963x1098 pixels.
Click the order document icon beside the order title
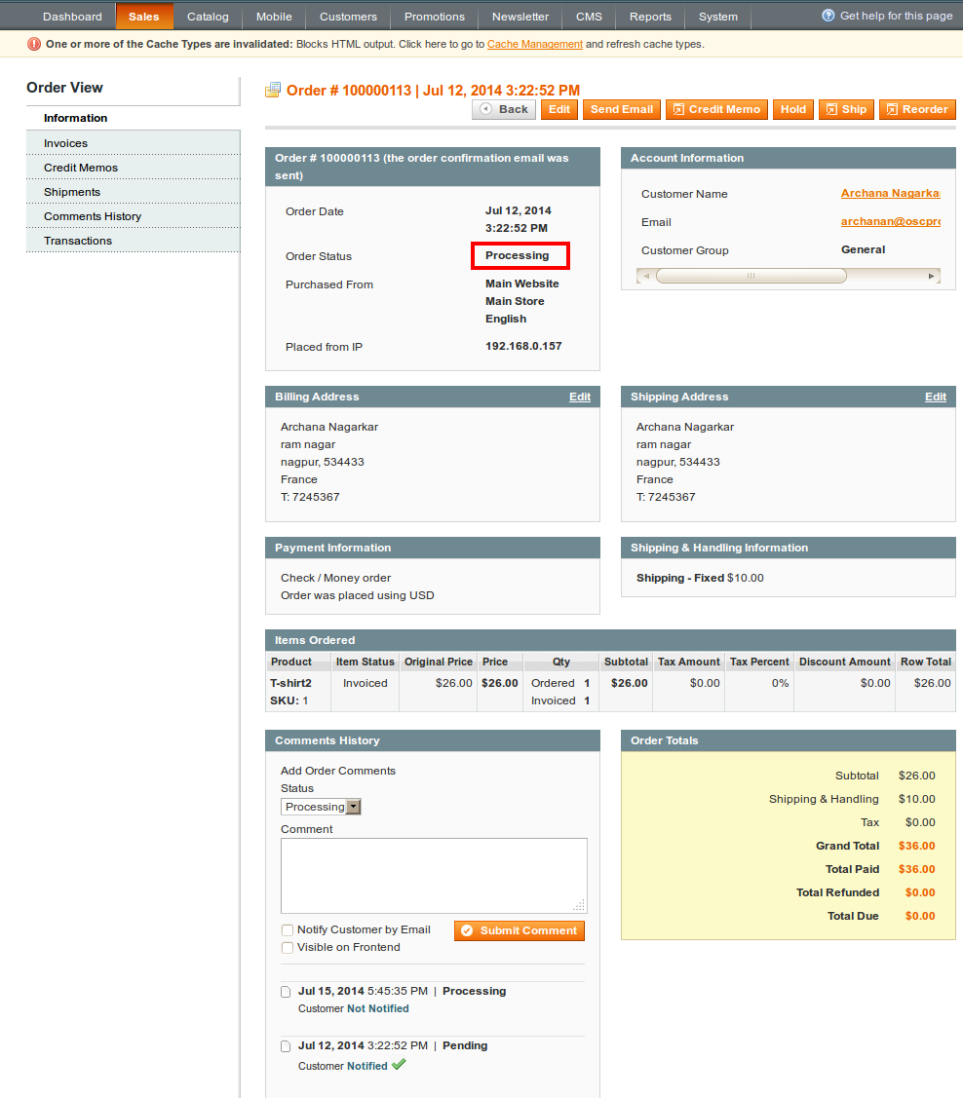click(273, 91)
